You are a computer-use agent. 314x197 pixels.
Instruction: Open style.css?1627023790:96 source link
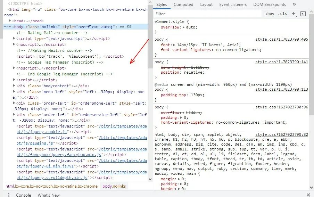click(x=282, y=107)
